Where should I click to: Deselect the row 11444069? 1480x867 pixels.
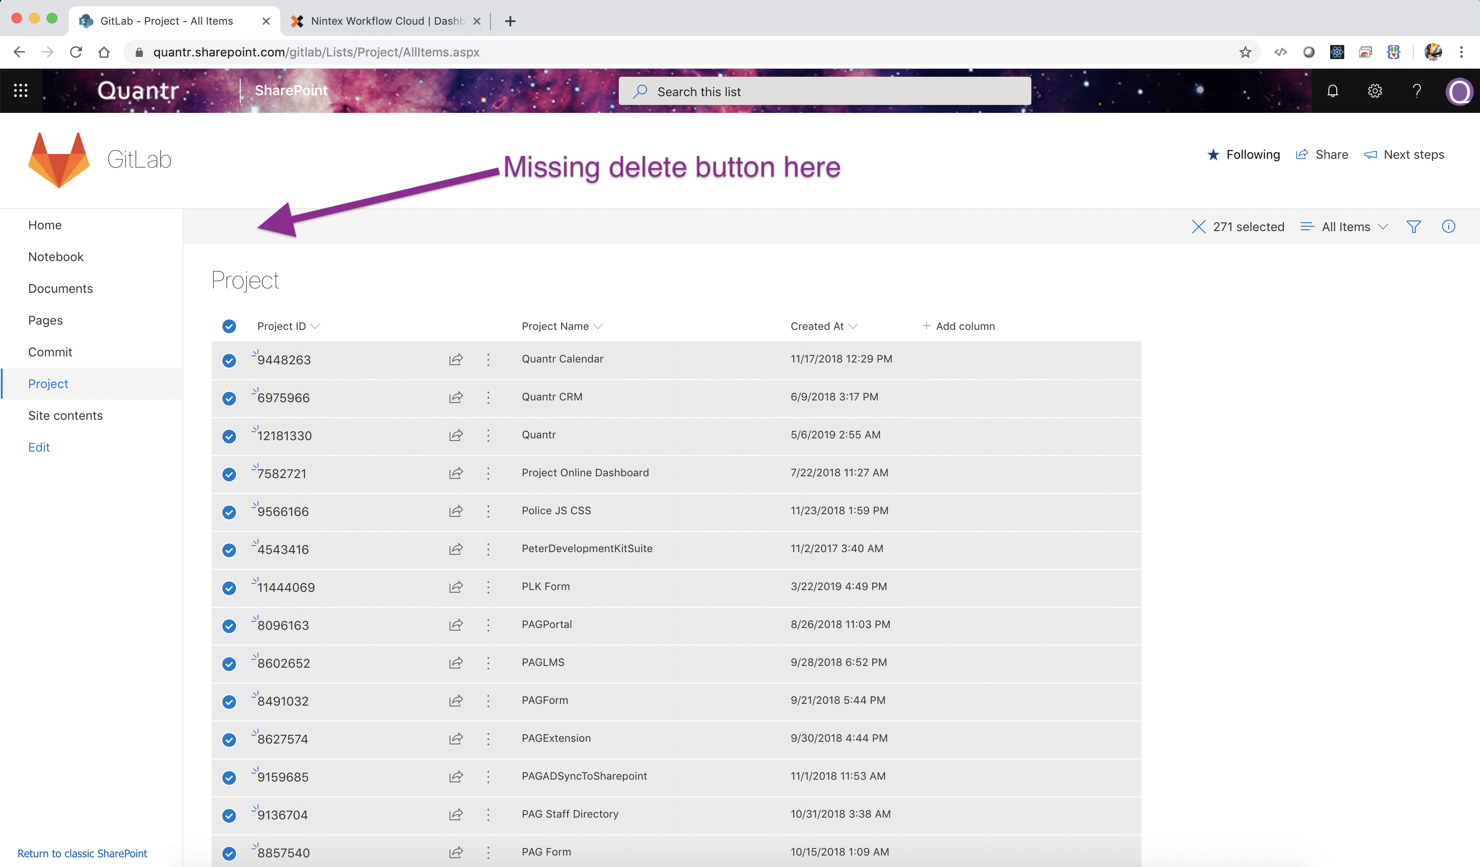(229, 588)
